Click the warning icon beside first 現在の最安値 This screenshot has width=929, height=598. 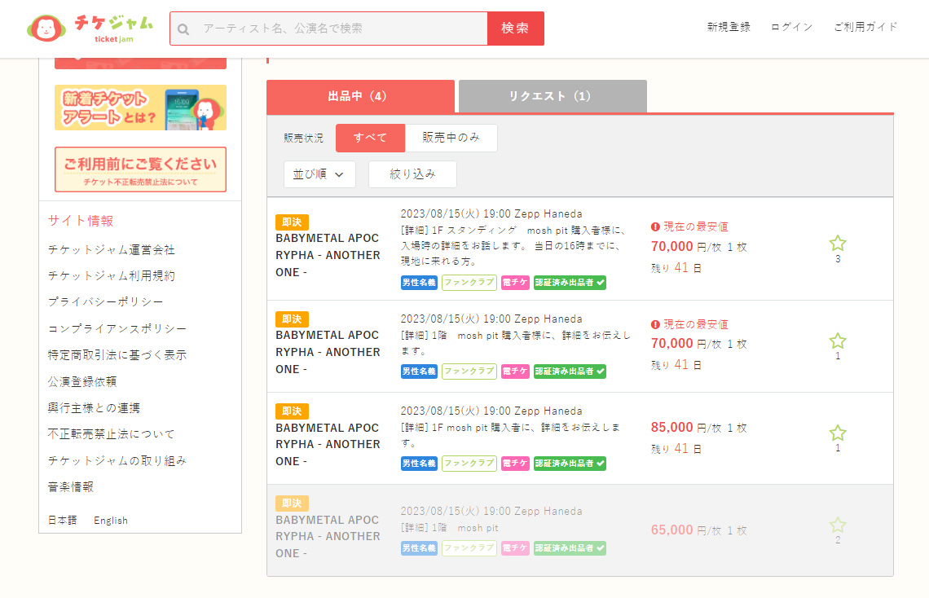pyautogui.click(x=655, y=226)
